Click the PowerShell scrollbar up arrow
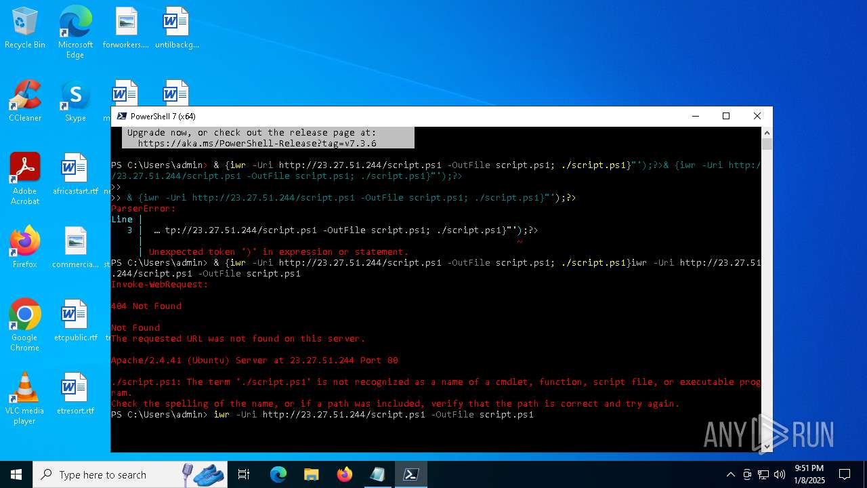This screenshot has height=488, width=867. click(x=767, y=132)
